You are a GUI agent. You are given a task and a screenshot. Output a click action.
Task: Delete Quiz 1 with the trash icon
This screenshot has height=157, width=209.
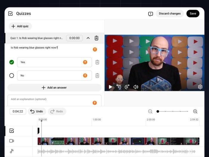[96, 38]
